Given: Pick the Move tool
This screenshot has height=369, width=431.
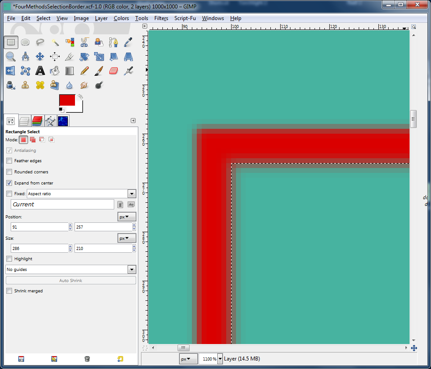Looking at the screenshot, I should click(40, 57).
